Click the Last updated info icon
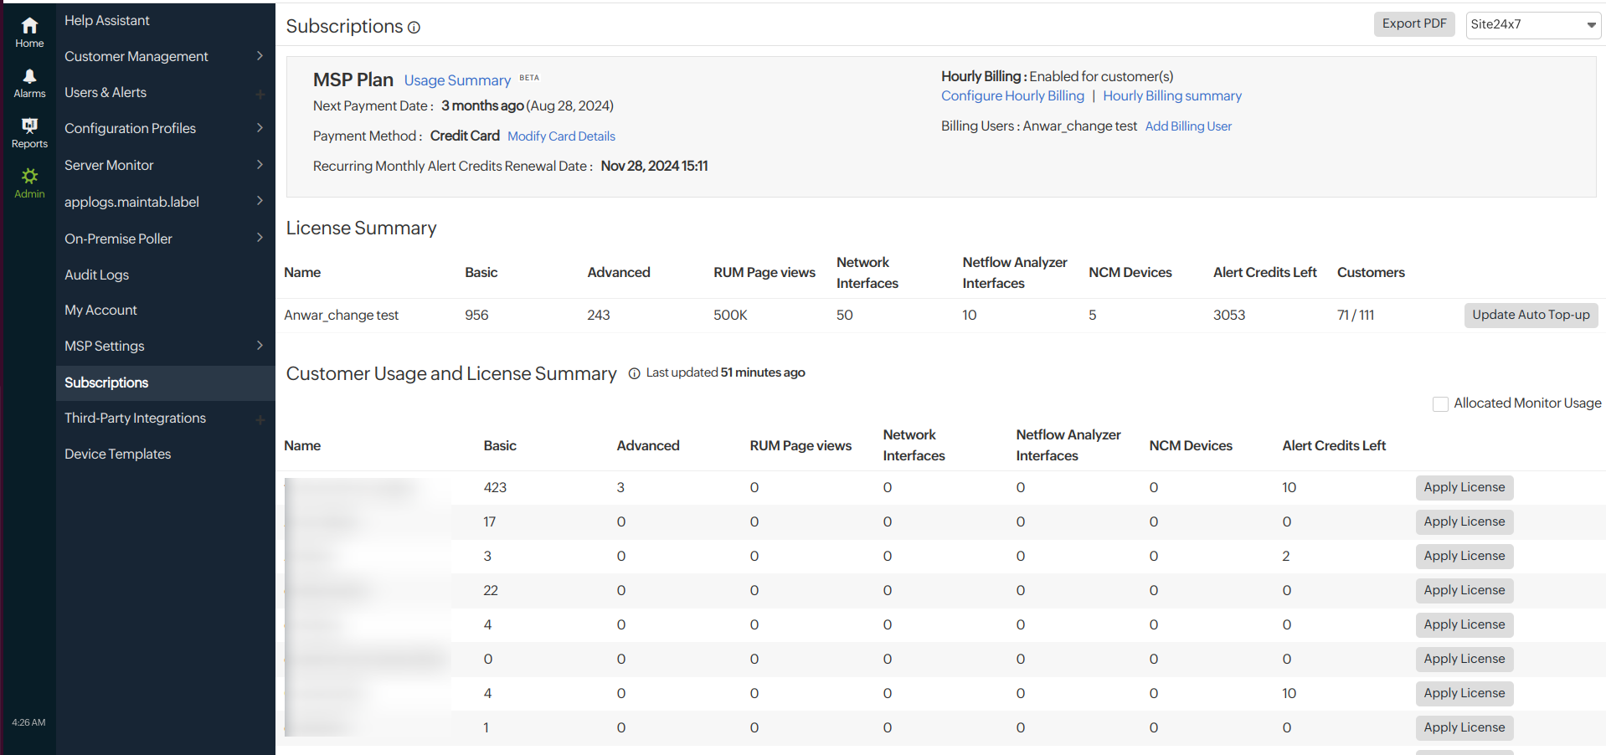This screenshot has width=1606, height=755. click(634, 373)
